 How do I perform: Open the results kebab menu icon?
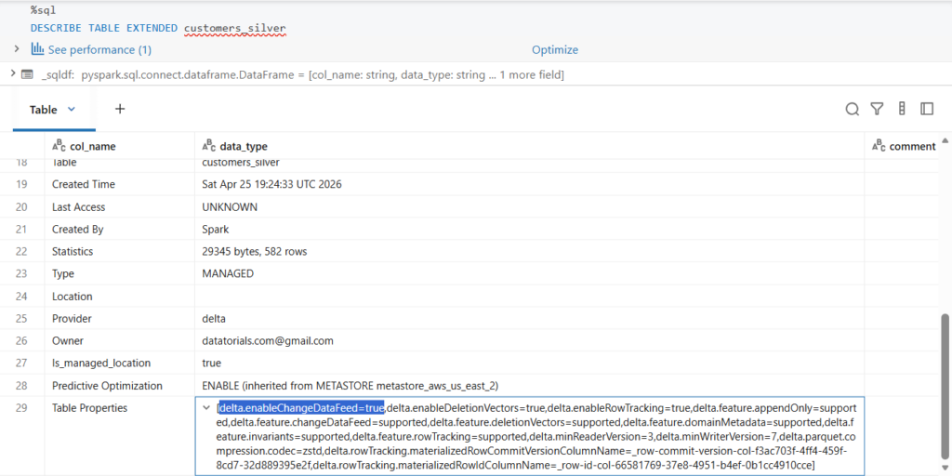coord(902,110)
